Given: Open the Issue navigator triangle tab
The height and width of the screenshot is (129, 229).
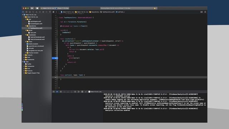Looking at the screenshot, I should (x=36, y=12).
